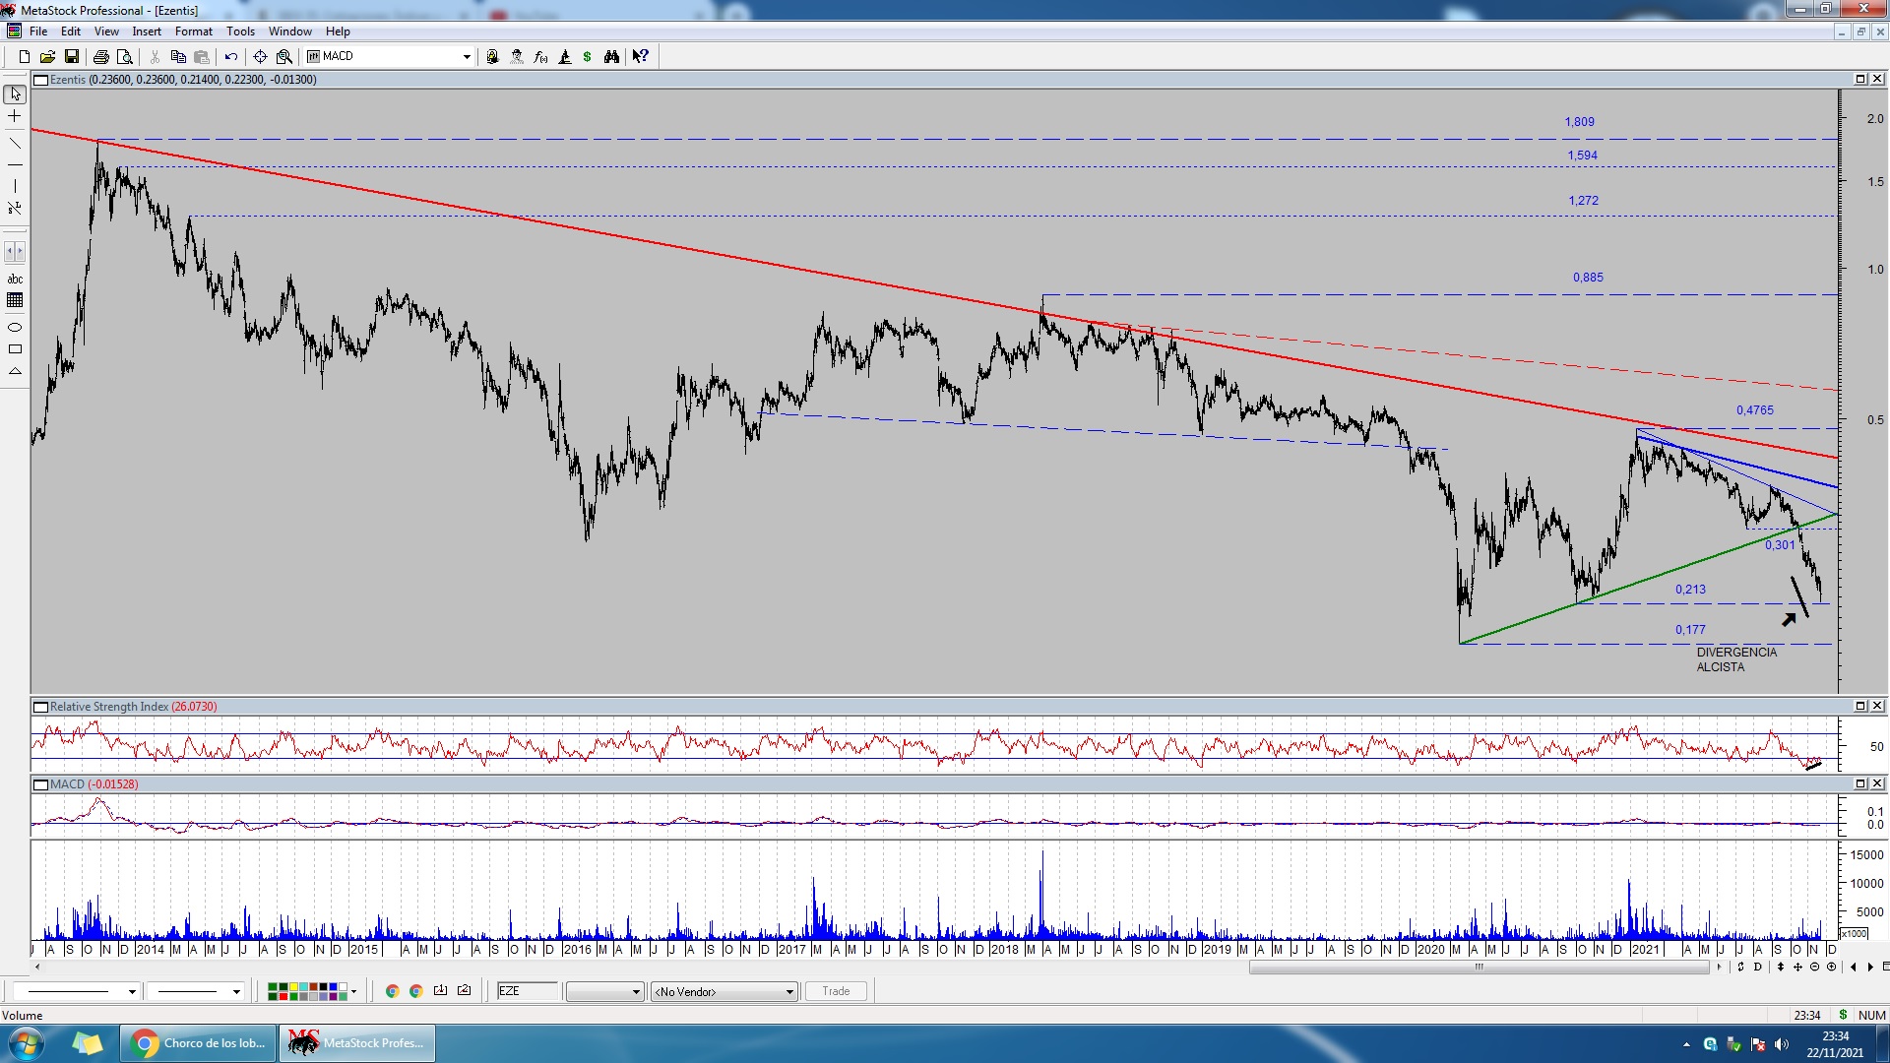Open the Insert menu

point(147,31)
